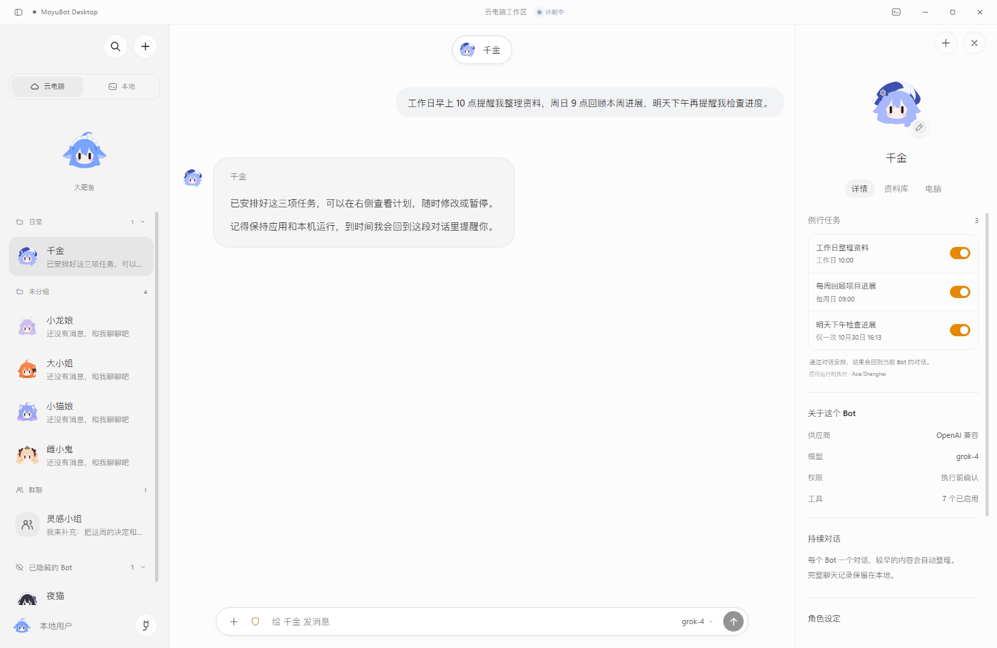Select the hidden bot 夜猫
The height and width of the screenshot is (648, 997).
coord(81,599)
